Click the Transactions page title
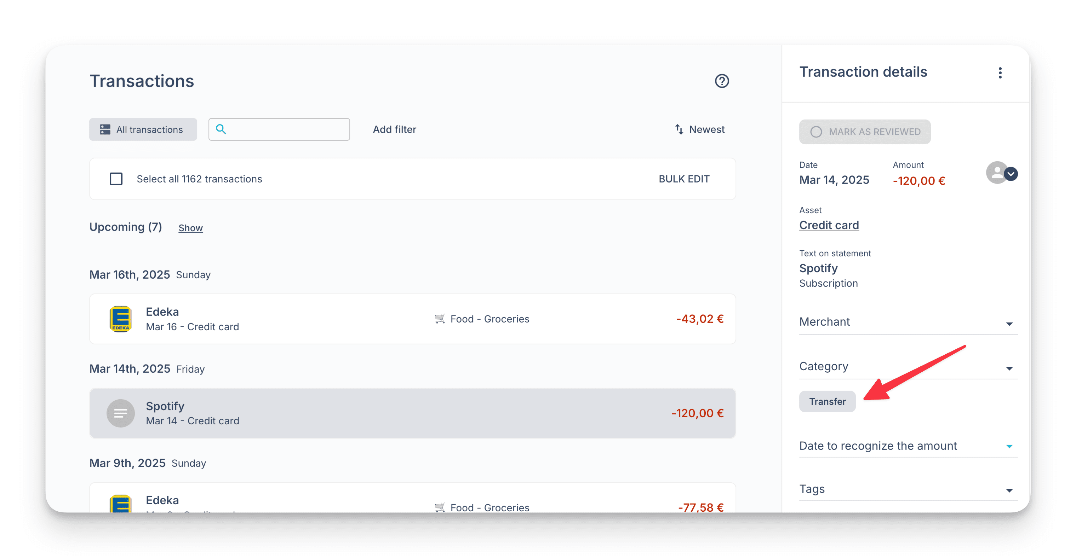Viewport: 1076px width, 558px height. [x=142, y=81]
